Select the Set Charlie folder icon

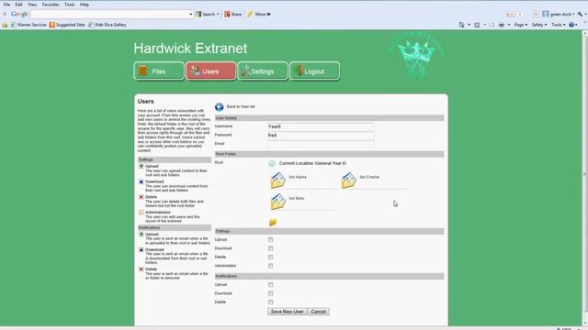click(349, 181)
